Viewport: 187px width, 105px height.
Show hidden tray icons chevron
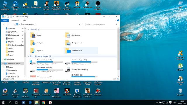(157, 102)
